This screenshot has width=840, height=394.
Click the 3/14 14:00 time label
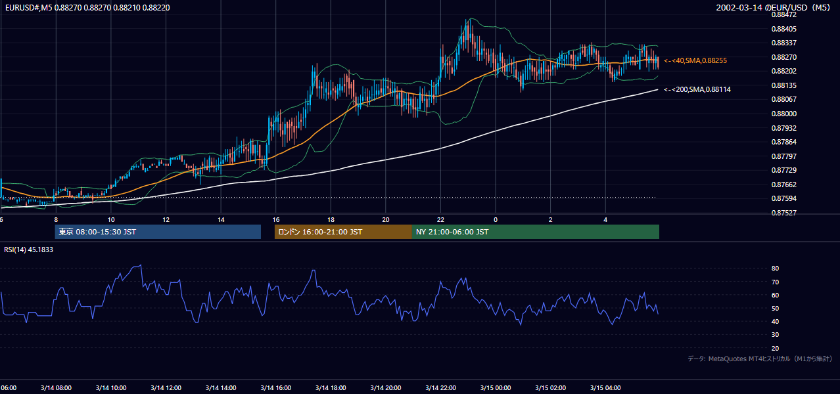[221, 387]
